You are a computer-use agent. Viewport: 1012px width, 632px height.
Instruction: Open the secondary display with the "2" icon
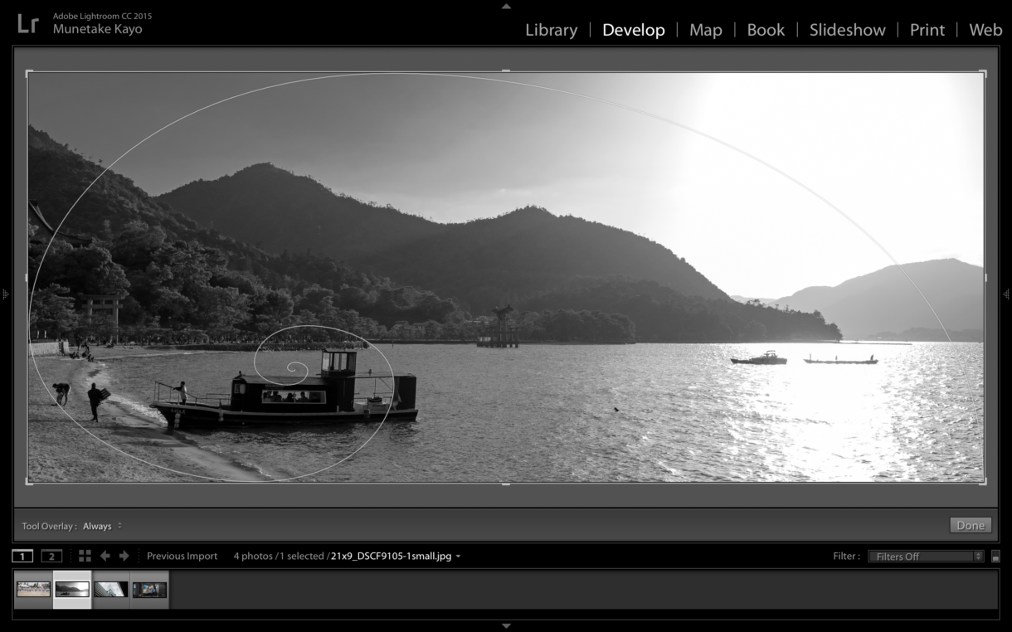coord(50,556)
